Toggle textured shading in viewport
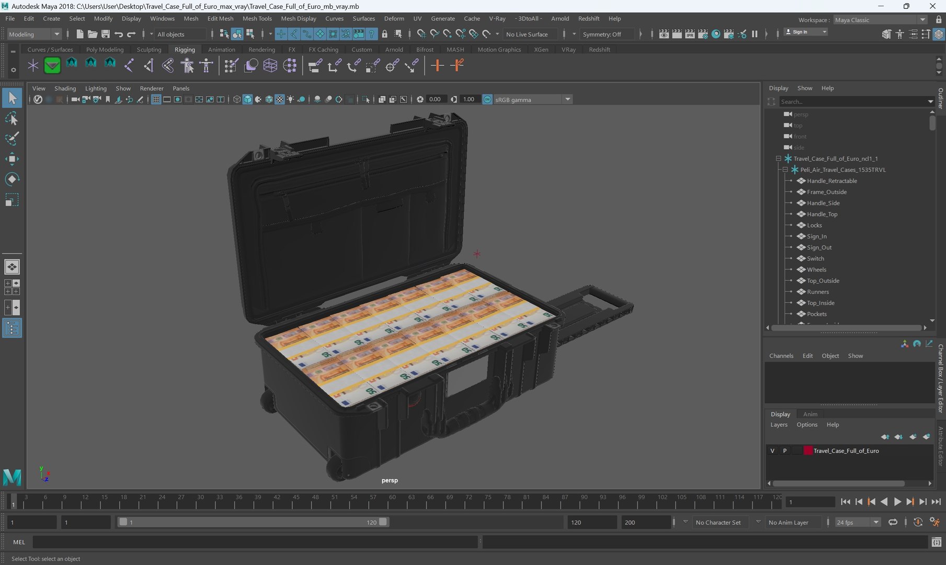 pyautogui.click(x=280, y=99)
